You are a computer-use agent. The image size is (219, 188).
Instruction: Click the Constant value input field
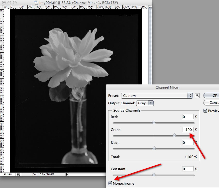click(x=188, y=169)
